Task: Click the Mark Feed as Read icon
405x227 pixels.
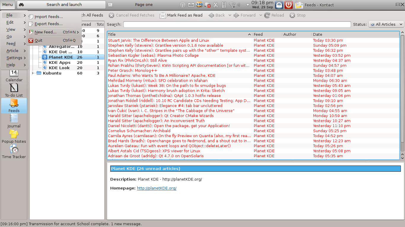Action: 163,15
